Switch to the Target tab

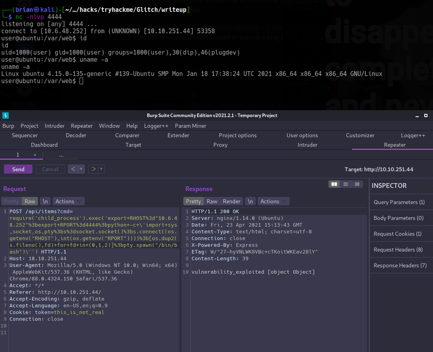[133, 145]
